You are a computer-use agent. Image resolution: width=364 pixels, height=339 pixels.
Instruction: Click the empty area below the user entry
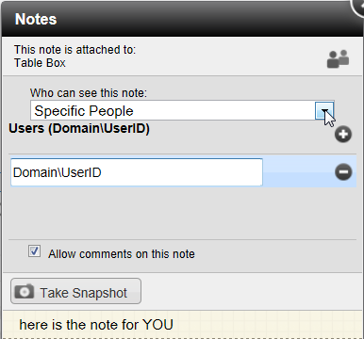tap(182, 214)
